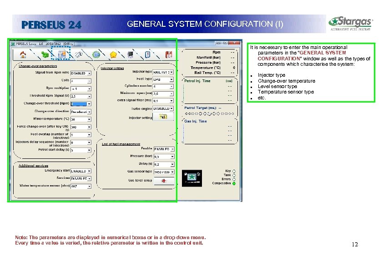The height and width of the screenshot is (270, 383).
Task: Expand Injectors delay sequence dropdown
Action: click(x=89, y=142)
